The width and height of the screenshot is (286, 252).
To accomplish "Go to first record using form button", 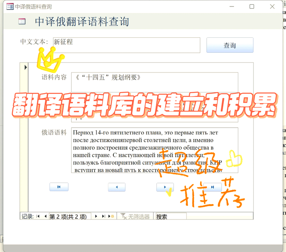I will pyautogui.click(x=59, y=187).
